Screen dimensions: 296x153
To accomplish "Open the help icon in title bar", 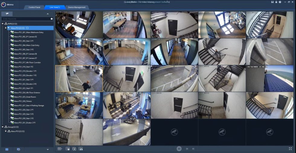I will click(x=280, y=2).
